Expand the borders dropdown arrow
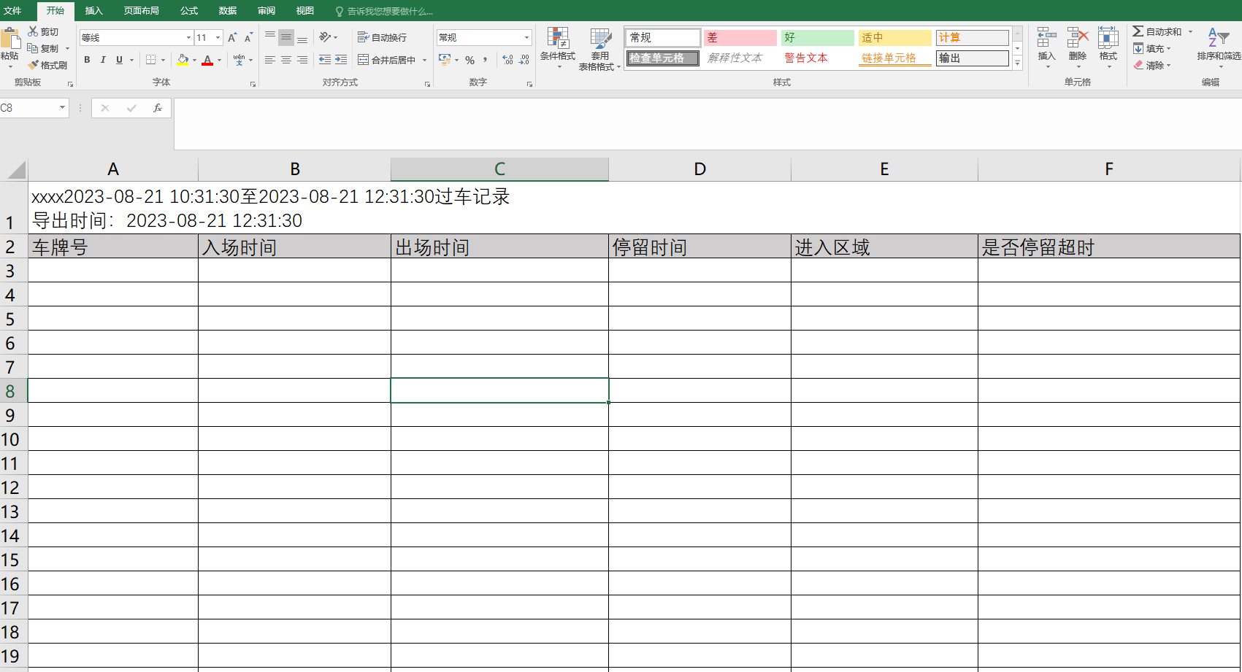Image resolution: width=1242 pixels, height=672 pixels. (163, 60)
